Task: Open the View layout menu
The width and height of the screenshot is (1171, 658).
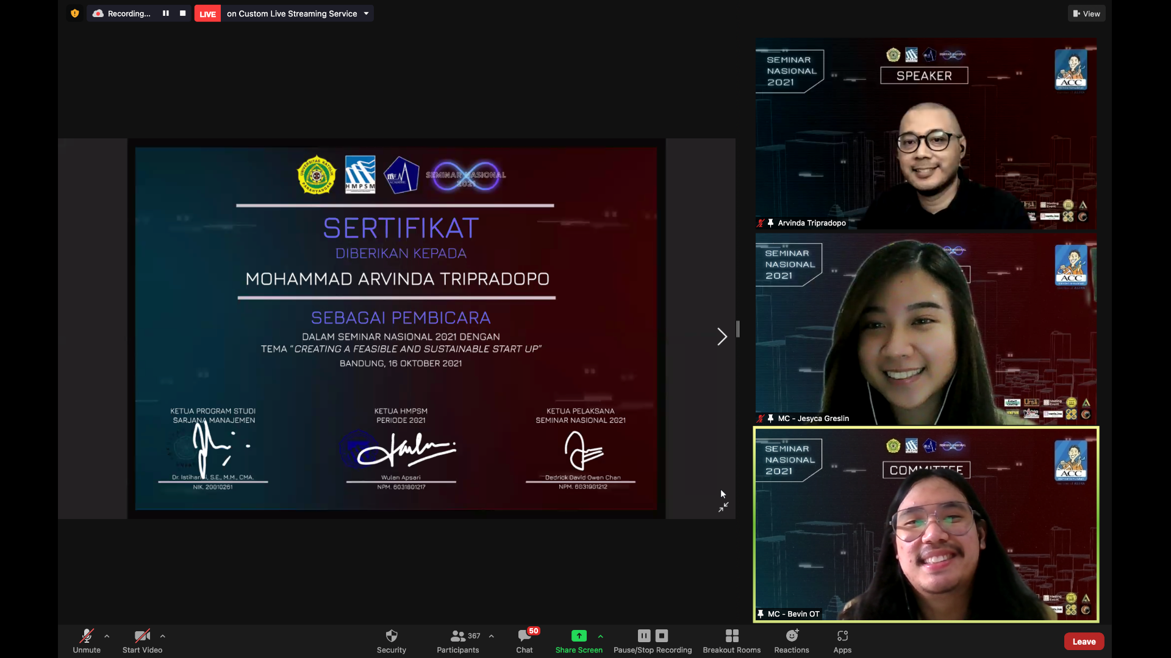Action: point(1086,13)
